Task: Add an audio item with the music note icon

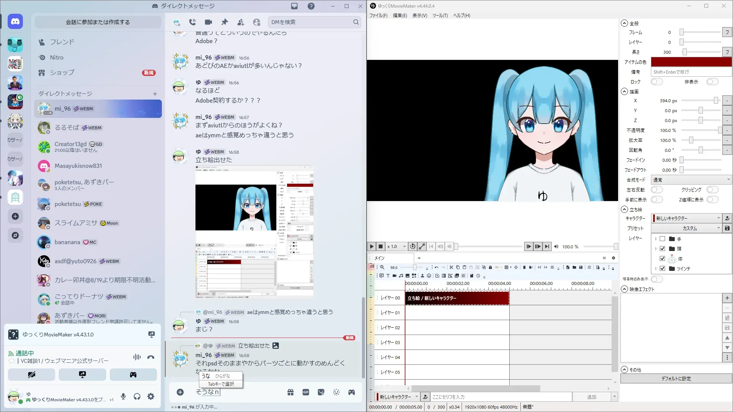Action: (401, 275)
